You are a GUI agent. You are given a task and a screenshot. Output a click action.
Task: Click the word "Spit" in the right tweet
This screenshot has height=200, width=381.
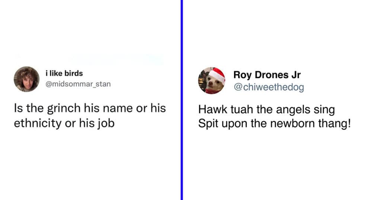point(208,124)
